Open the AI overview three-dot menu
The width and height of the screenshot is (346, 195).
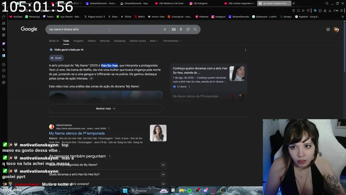[x=245, y=50]
